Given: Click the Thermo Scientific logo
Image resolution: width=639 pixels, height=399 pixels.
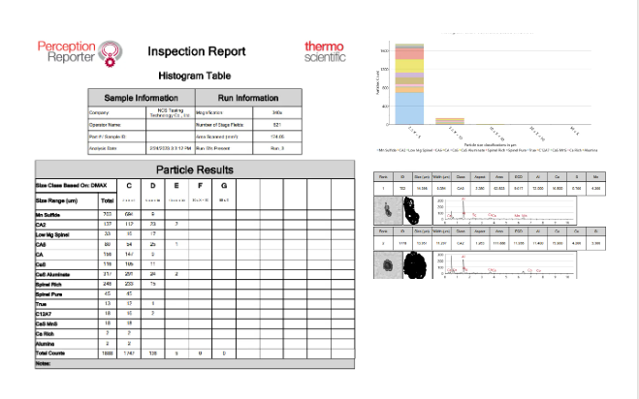Looking at the screenshot, I should [x=323, y=51].
